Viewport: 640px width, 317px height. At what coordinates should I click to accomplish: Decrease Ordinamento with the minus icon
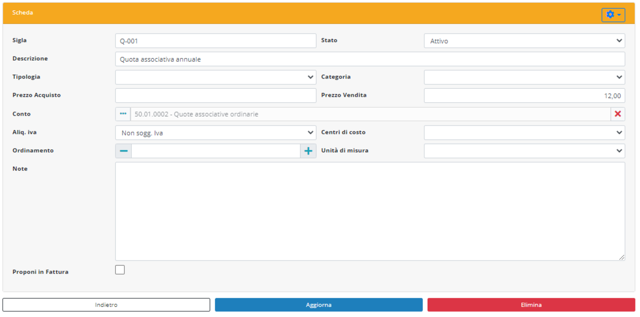tap(124, 151)
